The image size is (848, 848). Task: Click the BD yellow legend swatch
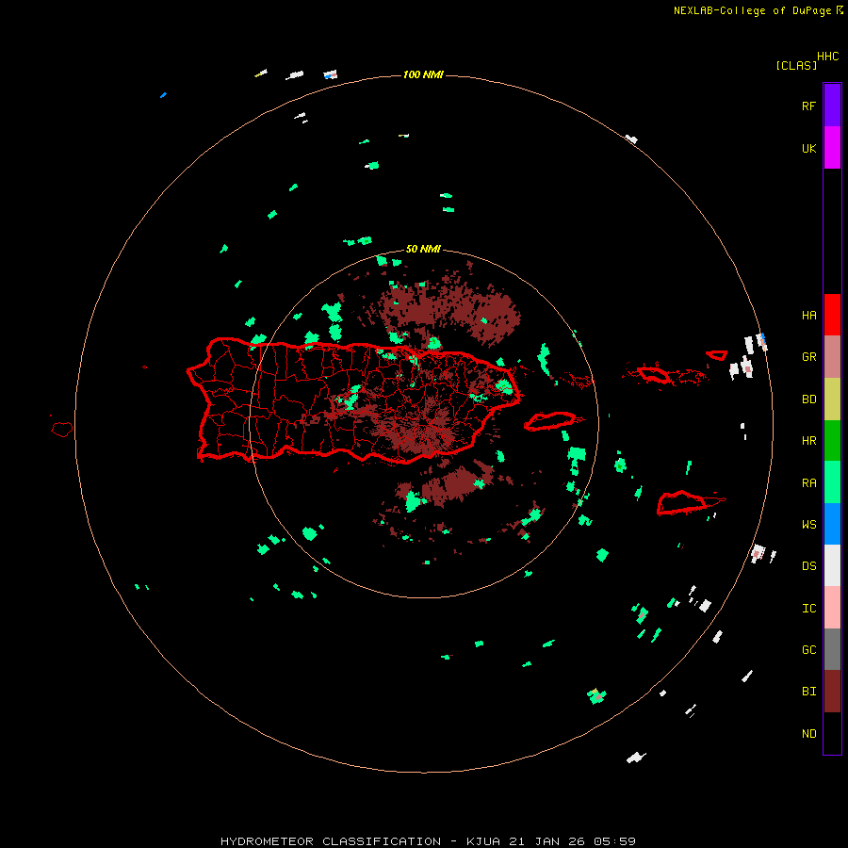tap(832, 400)
